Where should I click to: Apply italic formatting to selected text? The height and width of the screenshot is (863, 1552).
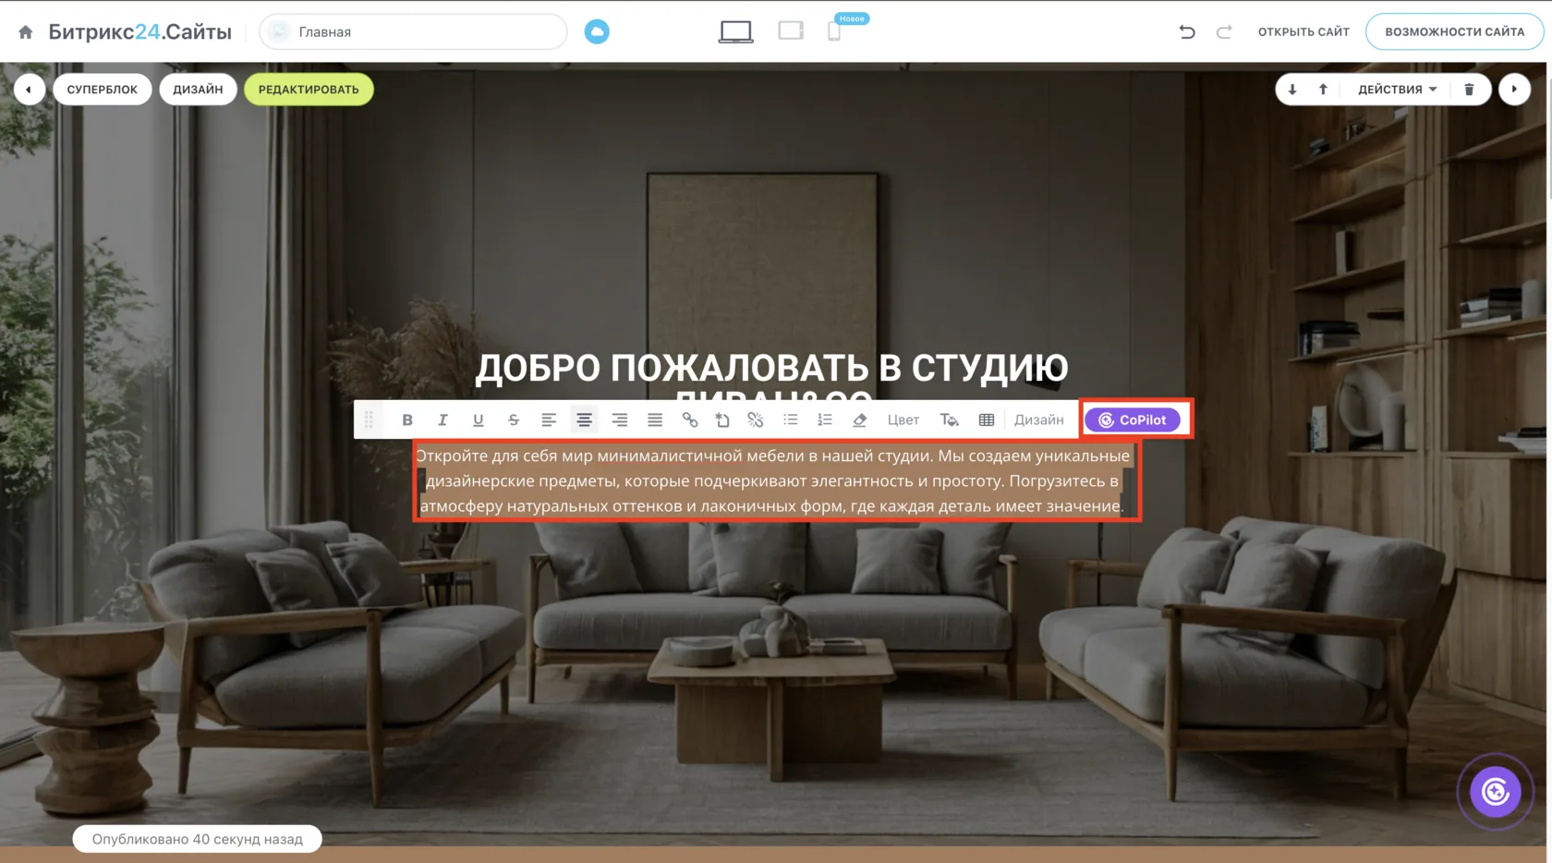coord(443,419)
